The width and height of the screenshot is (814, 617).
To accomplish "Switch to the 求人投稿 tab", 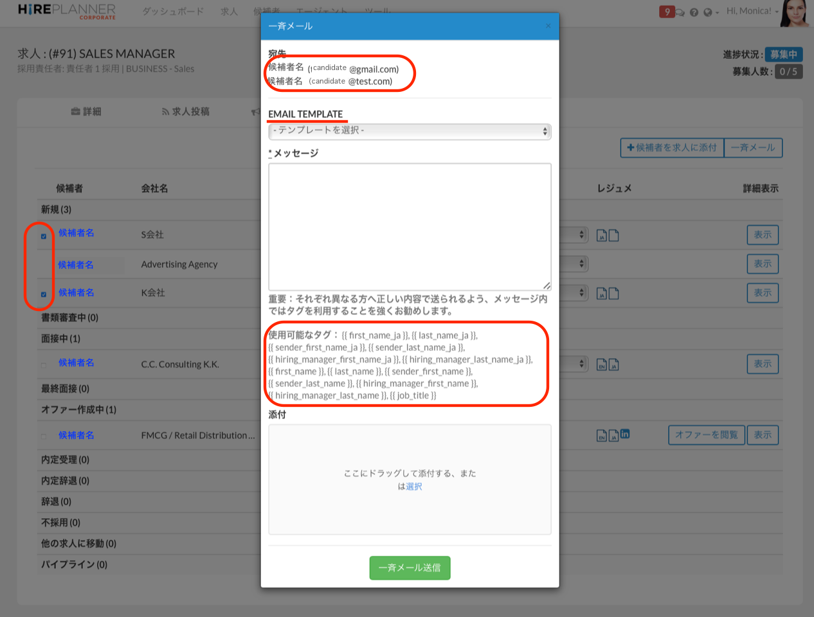I will tap(185, 112).
